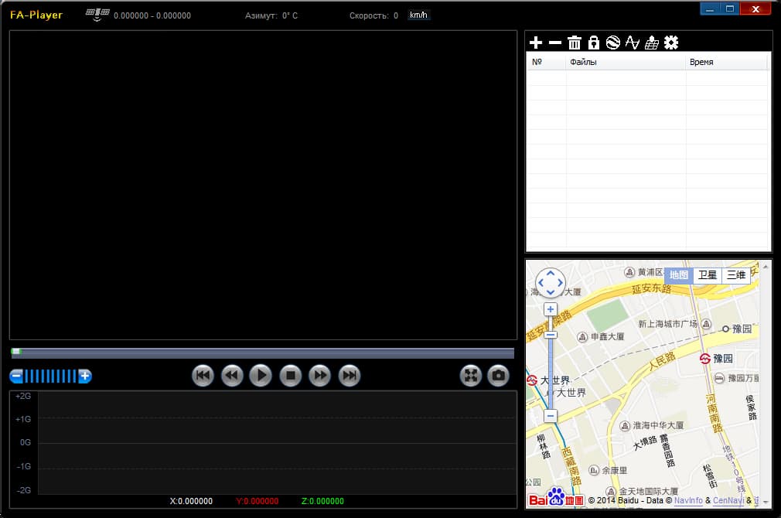781x518 pixels.
Task: Switch to fullscreen view
Action: [x=471, y=376]
